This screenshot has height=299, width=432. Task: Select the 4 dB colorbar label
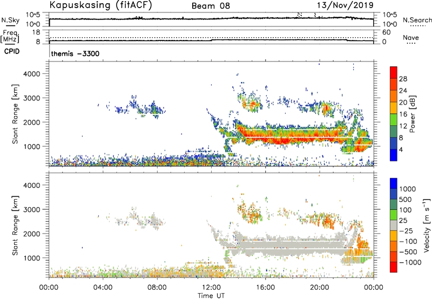401,149
